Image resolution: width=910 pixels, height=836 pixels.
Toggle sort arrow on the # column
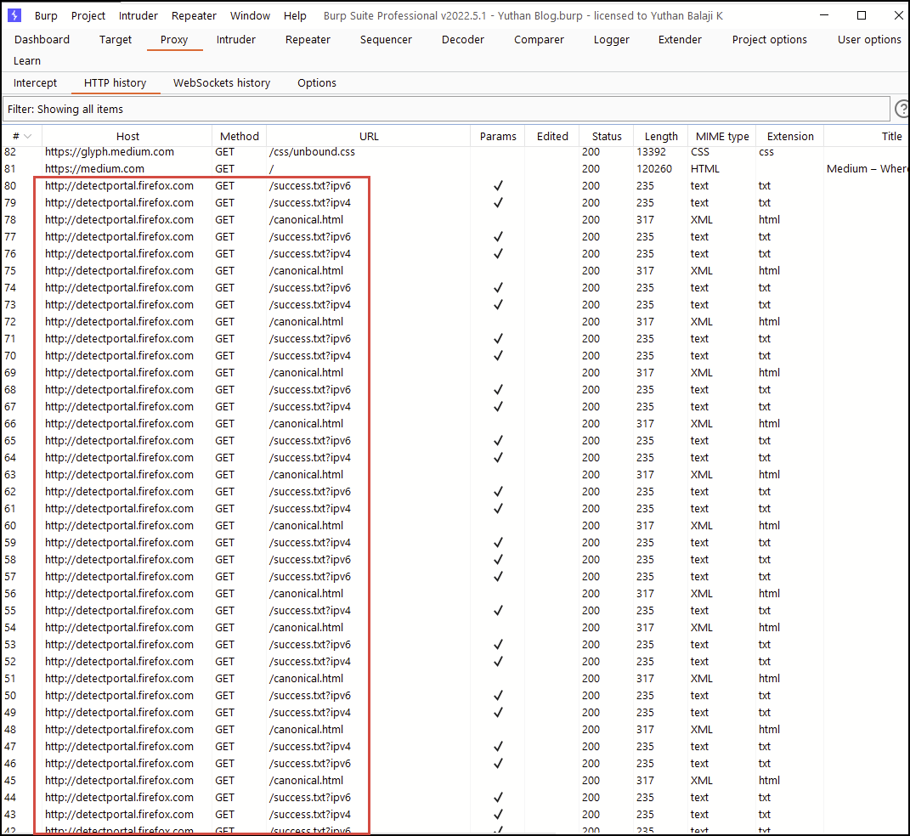[x=27, y=136]
